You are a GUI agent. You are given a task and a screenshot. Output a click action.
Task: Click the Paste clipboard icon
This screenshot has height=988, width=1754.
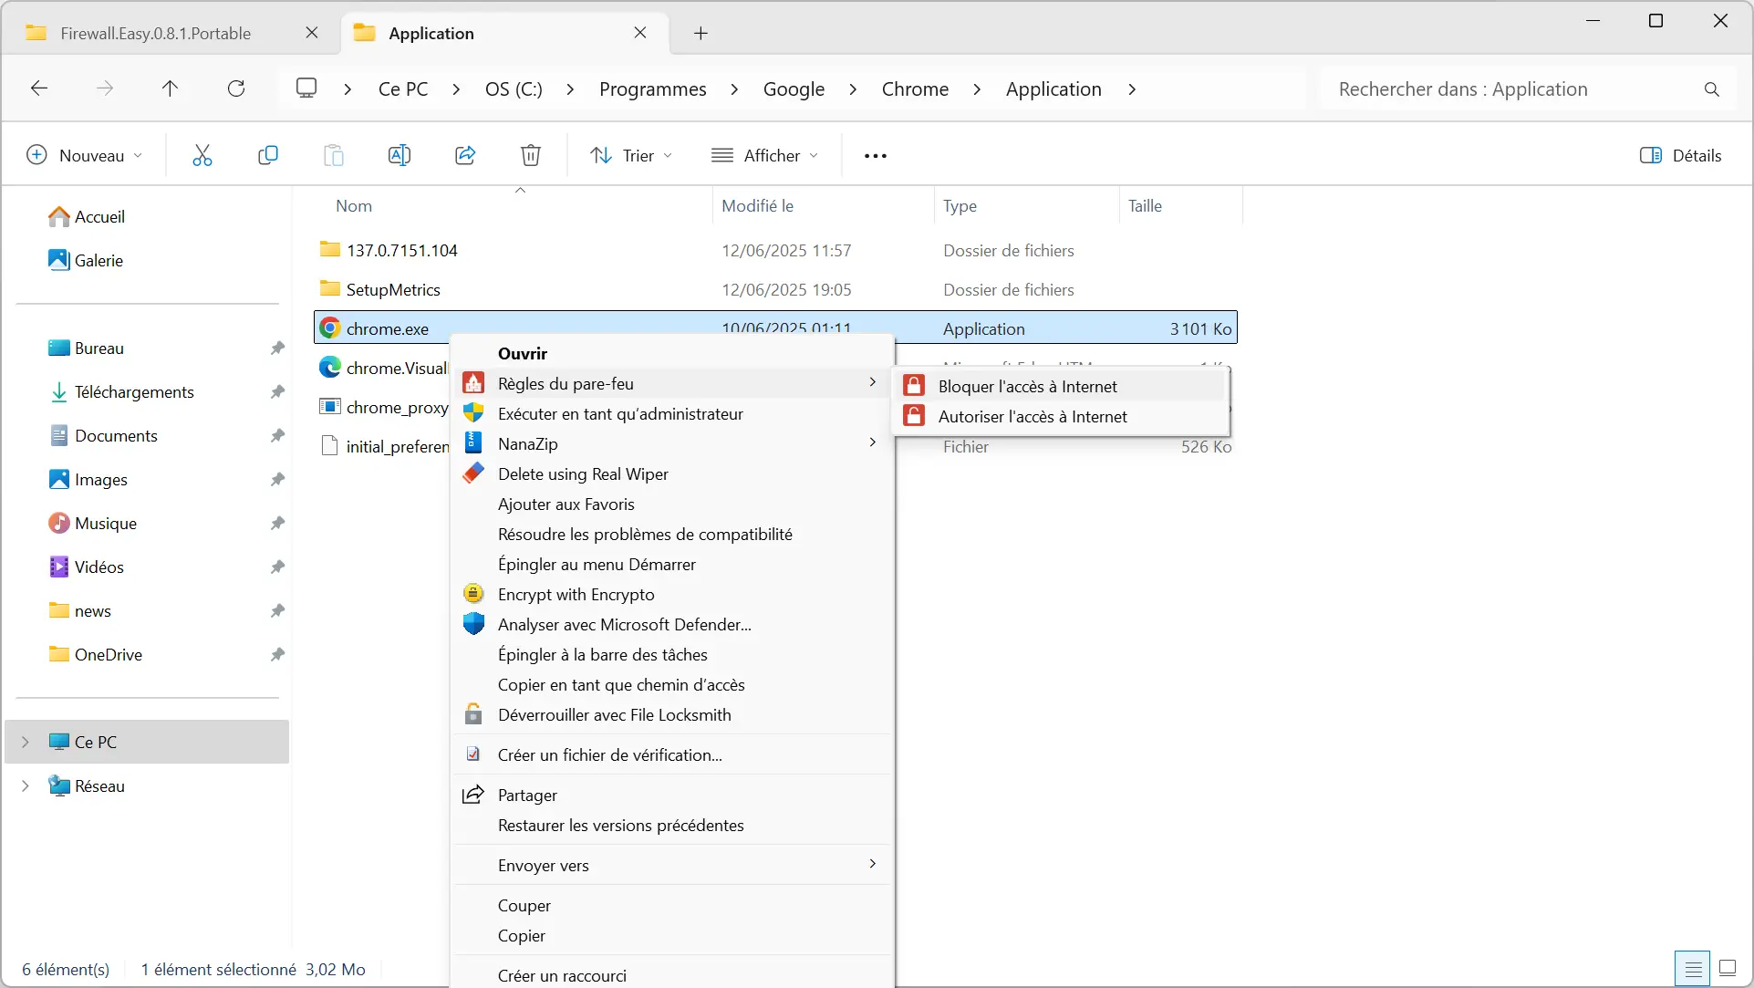[x=334, y=155]
